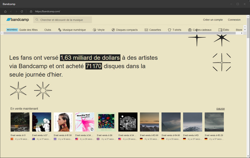250x158 pixels.
Task: Click the UK flag under the fifth album
Action: (98, 139)
